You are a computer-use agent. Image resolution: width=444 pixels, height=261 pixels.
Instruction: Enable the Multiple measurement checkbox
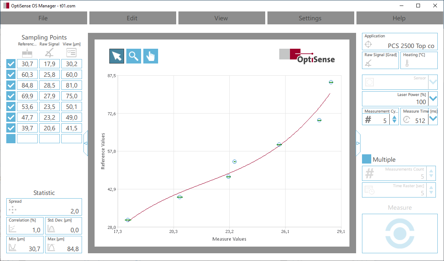(366, 159)
